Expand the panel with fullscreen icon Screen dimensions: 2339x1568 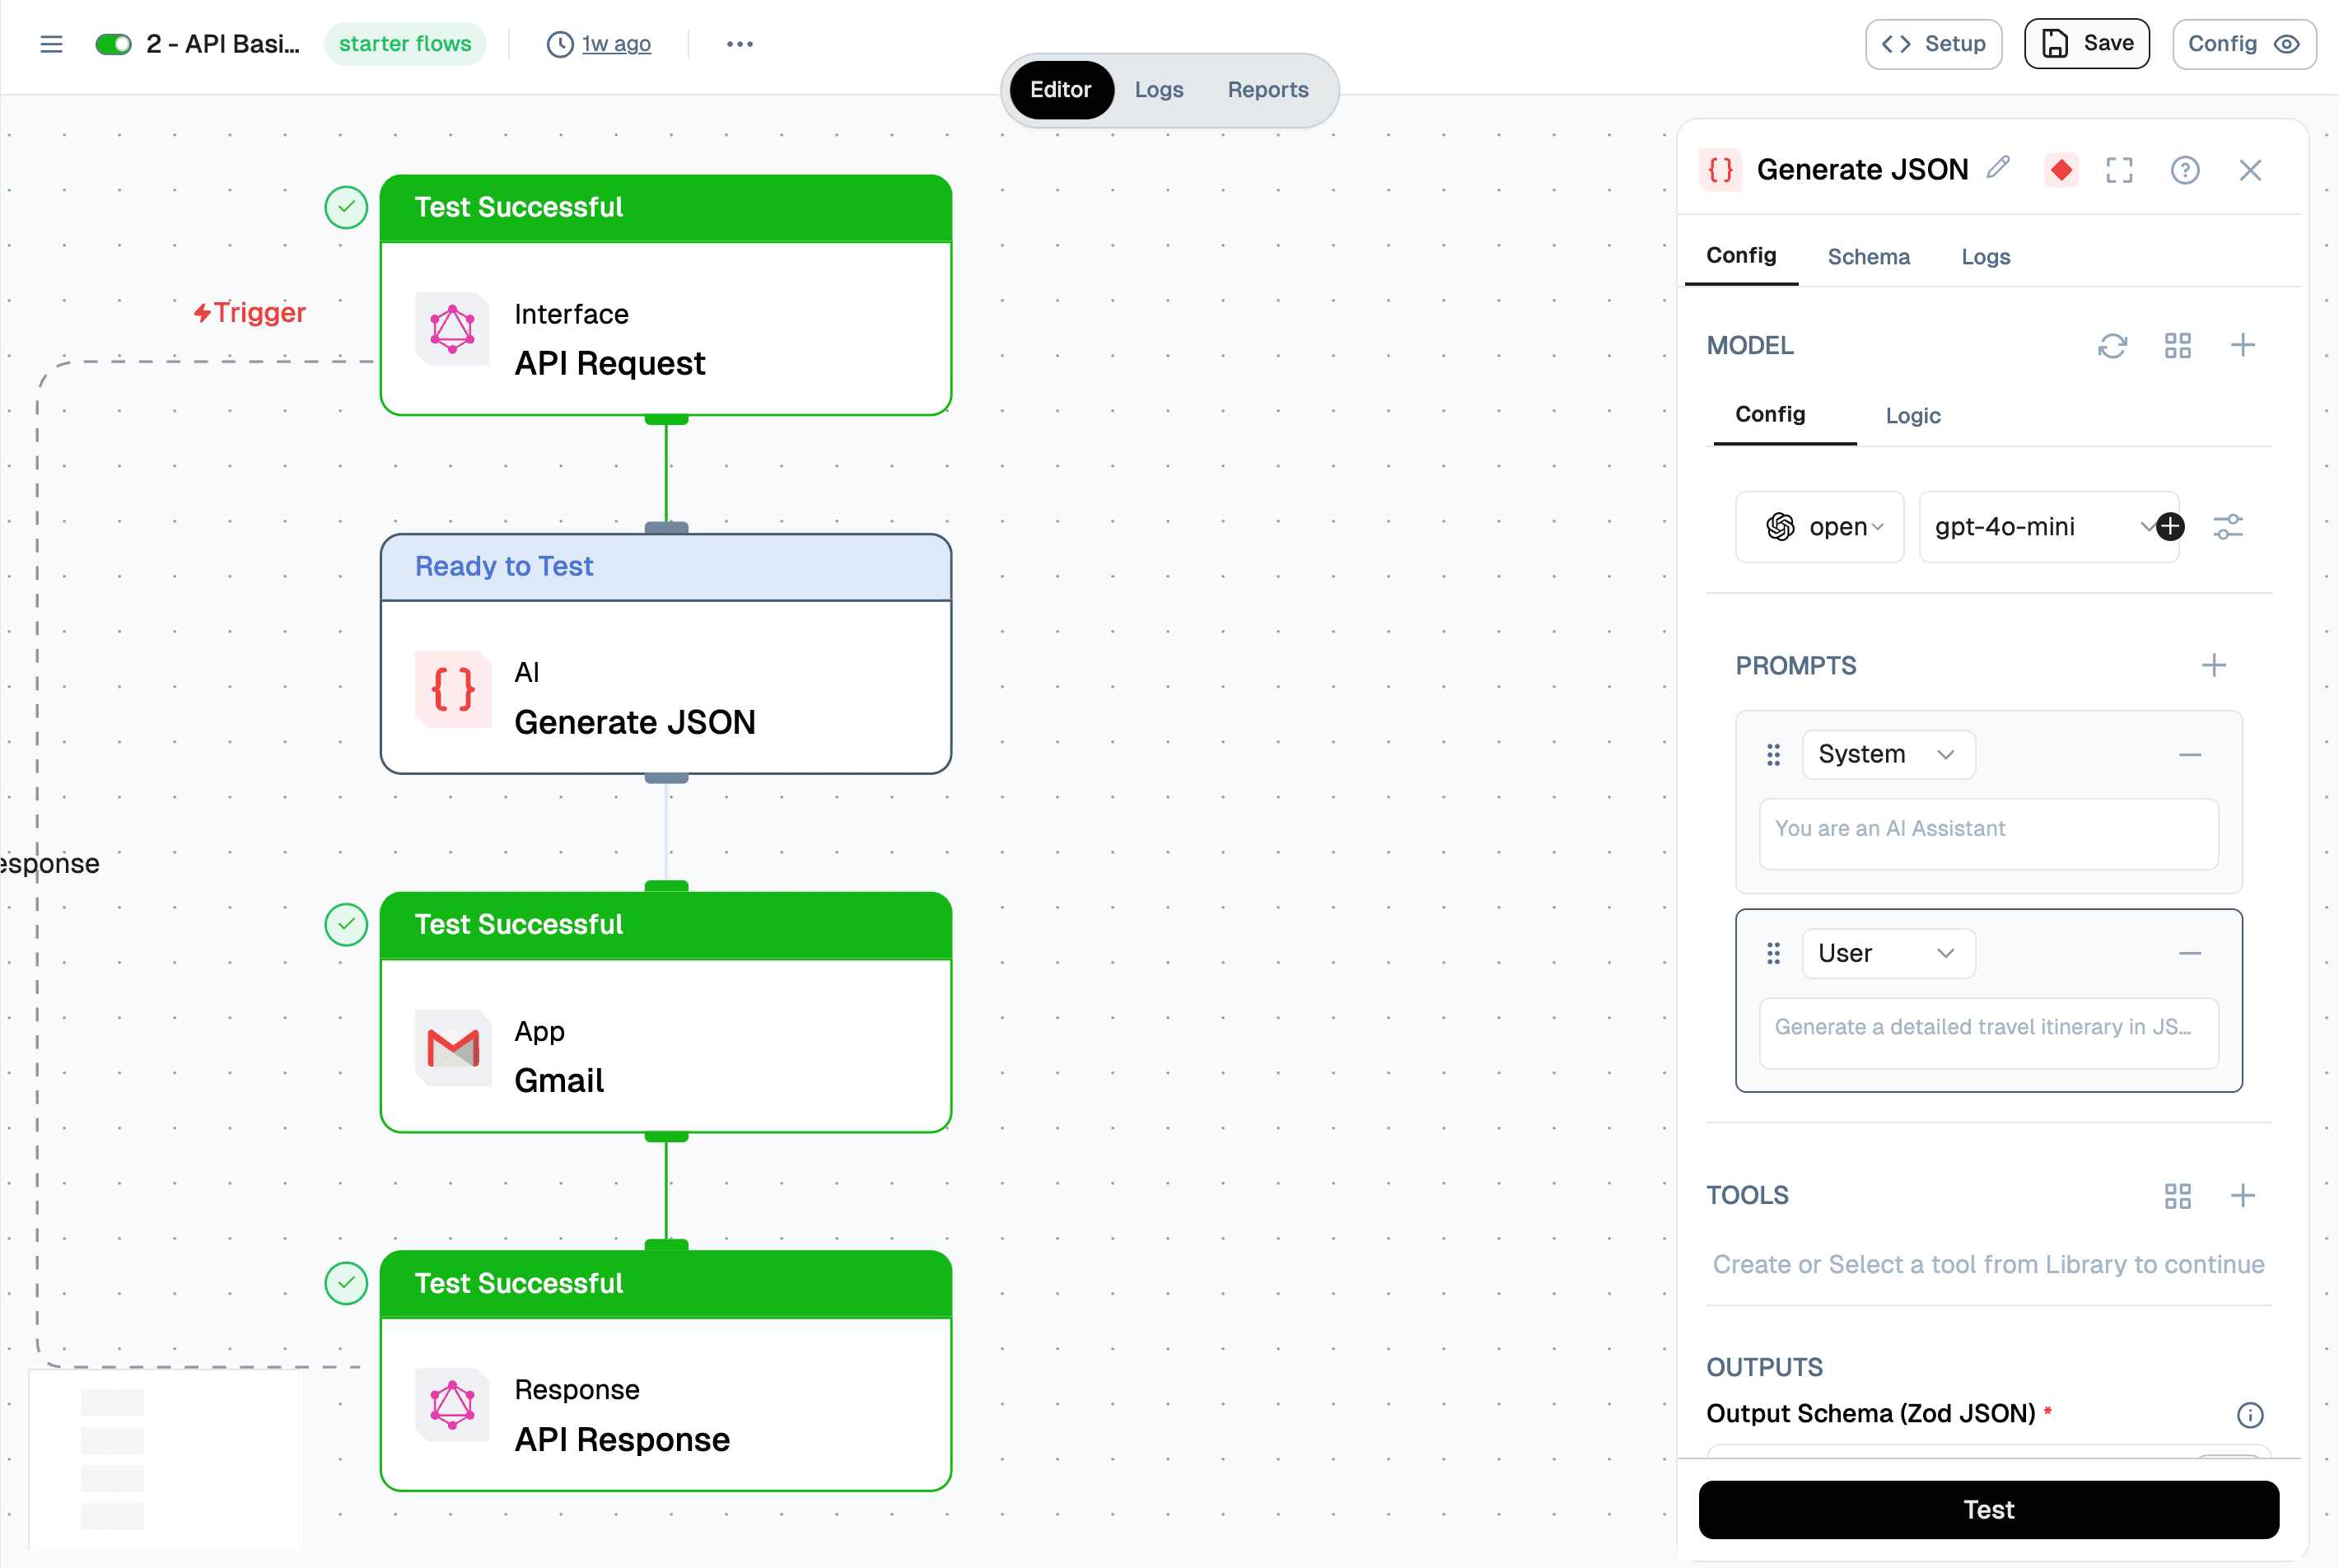coord(2119,170)
